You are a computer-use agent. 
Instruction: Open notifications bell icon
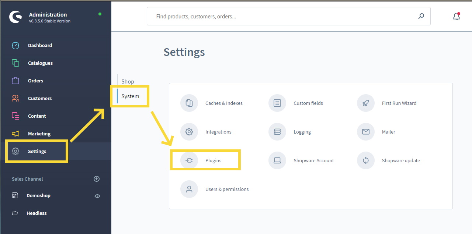click(457, 16)
